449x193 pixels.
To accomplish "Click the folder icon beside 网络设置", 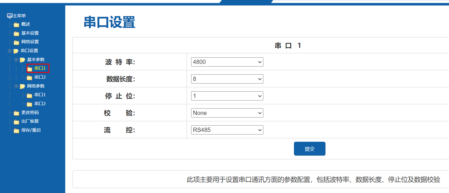I will click(16, 42).
